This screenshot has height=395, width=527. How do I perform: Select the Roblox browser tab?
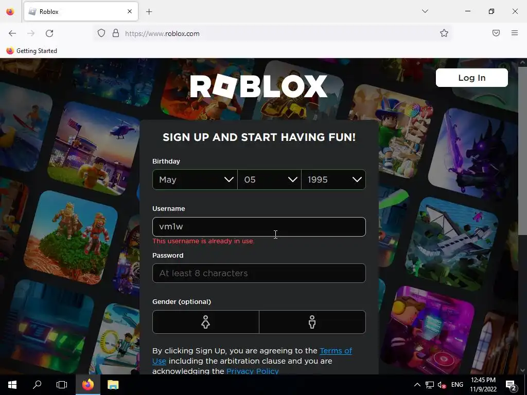[x=81, y=12]
